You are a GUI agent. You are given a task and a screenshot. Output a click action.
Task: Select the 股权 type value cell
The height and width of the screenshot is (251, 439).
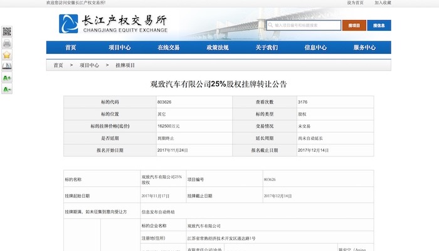[x=335, y=114]
